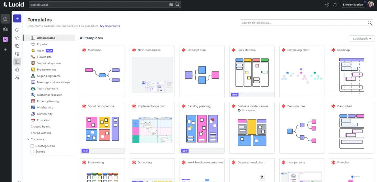Open the Teams people icon in left rail
This screenshot has height=182, width=377.
(5, 29)
